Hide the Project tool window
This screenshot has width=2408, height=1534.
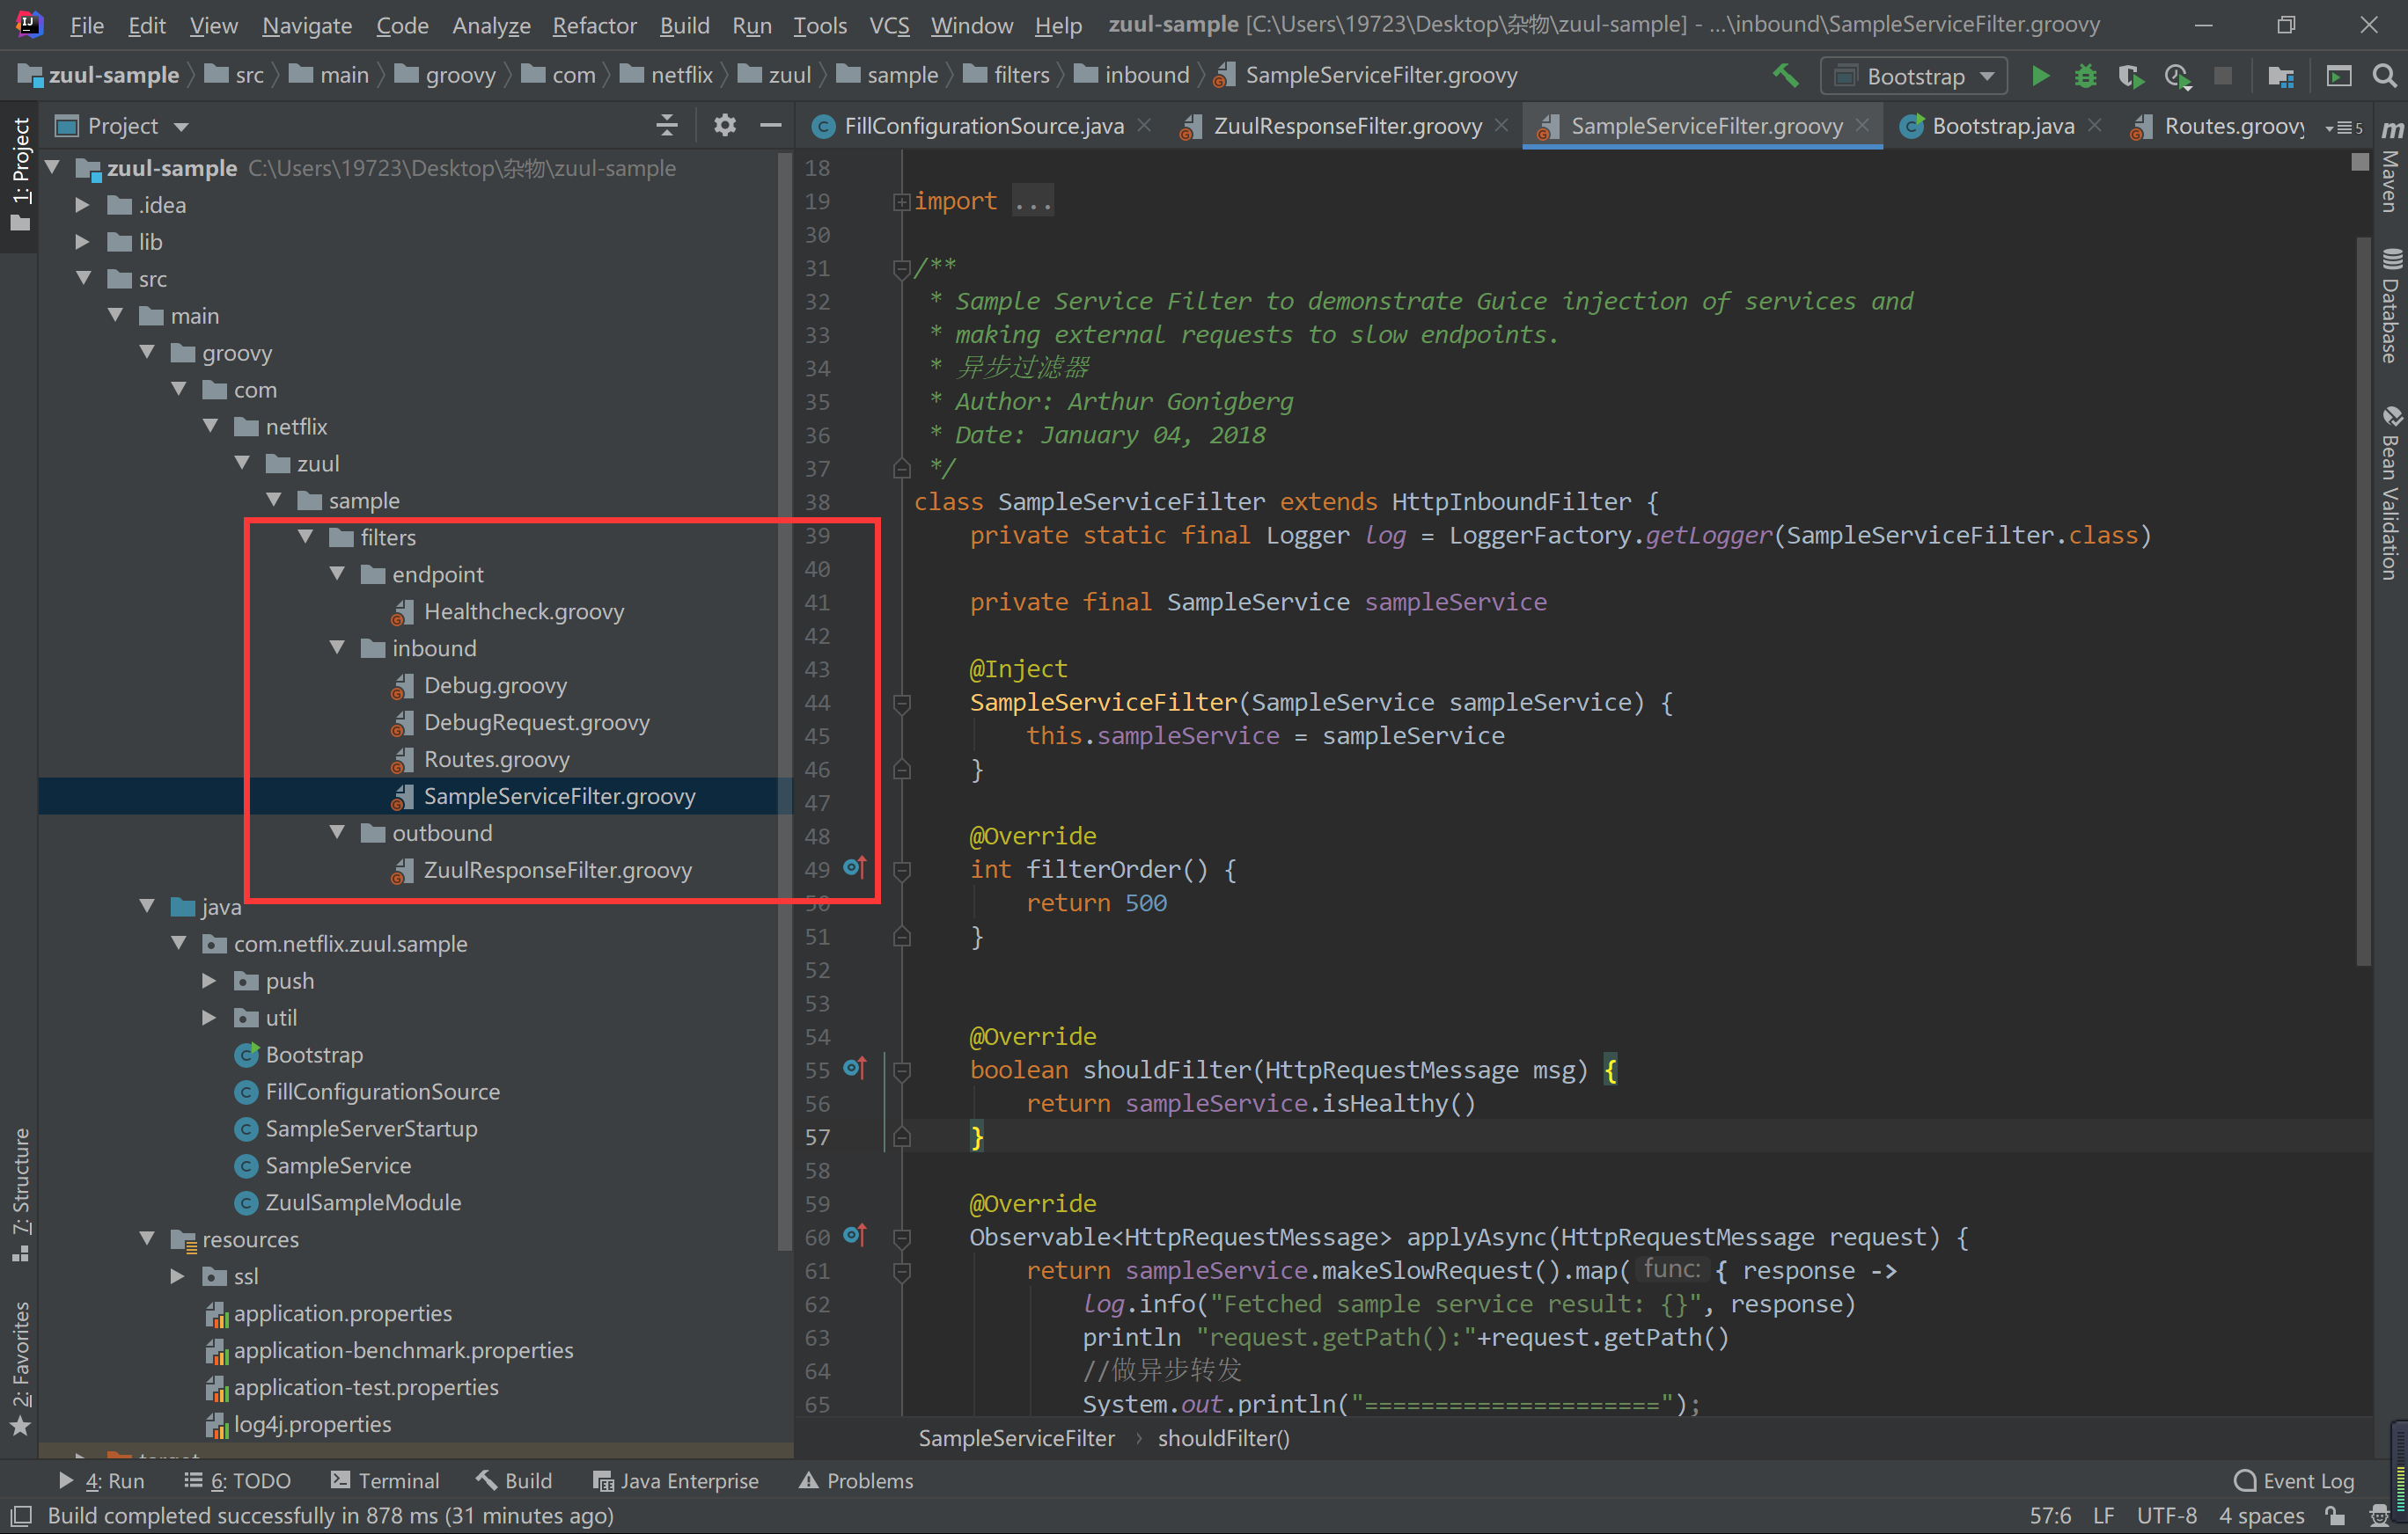pos(770,125)
